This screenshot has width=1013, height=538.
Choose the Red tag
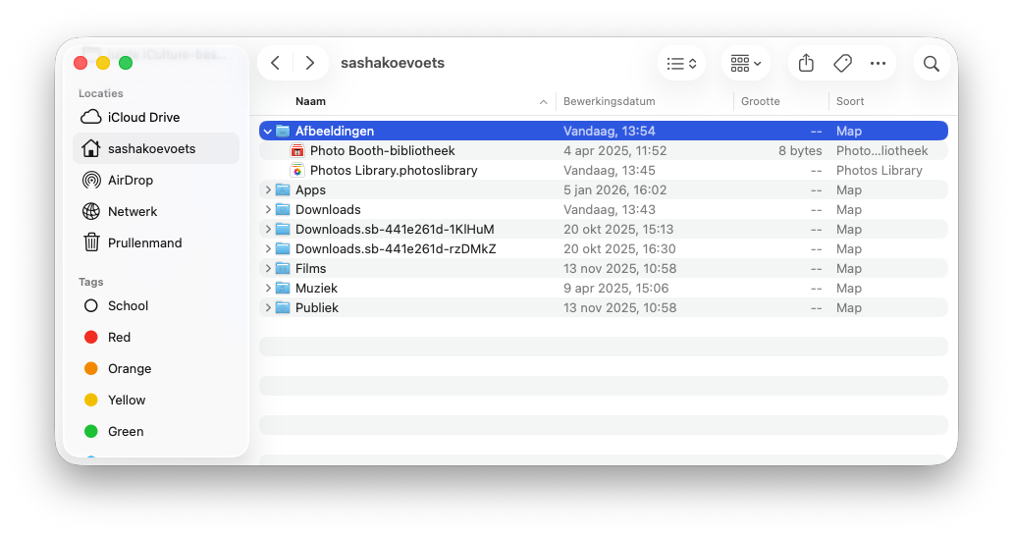(119, 337)
